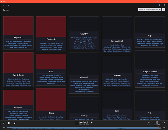
Task: Open Nine Inch Nails in now playing bar
Action: [x=84, y=124]
